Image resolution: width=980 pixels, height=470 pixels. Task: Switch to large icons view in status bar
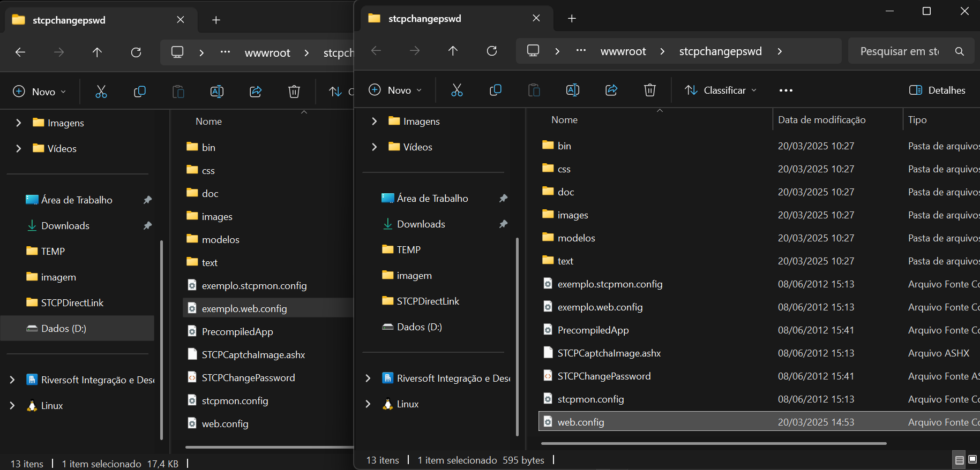tap(972, 460)
